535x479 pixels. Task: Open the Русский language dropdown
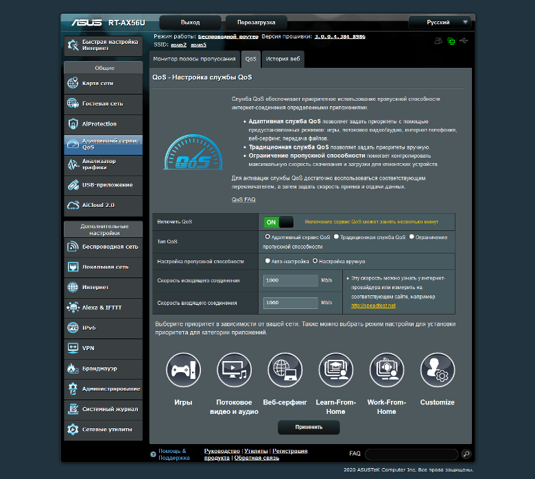click(x=440, y=22)
